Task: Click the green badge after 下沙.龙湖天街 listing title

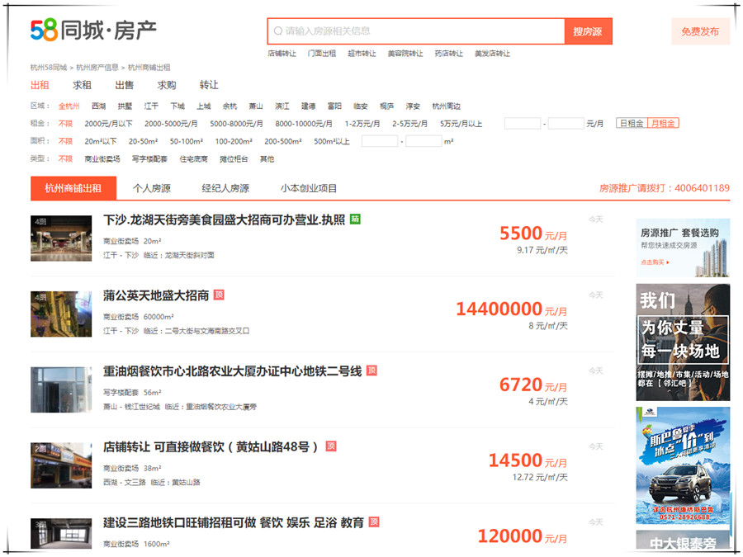Action: (x=355, y=219)
